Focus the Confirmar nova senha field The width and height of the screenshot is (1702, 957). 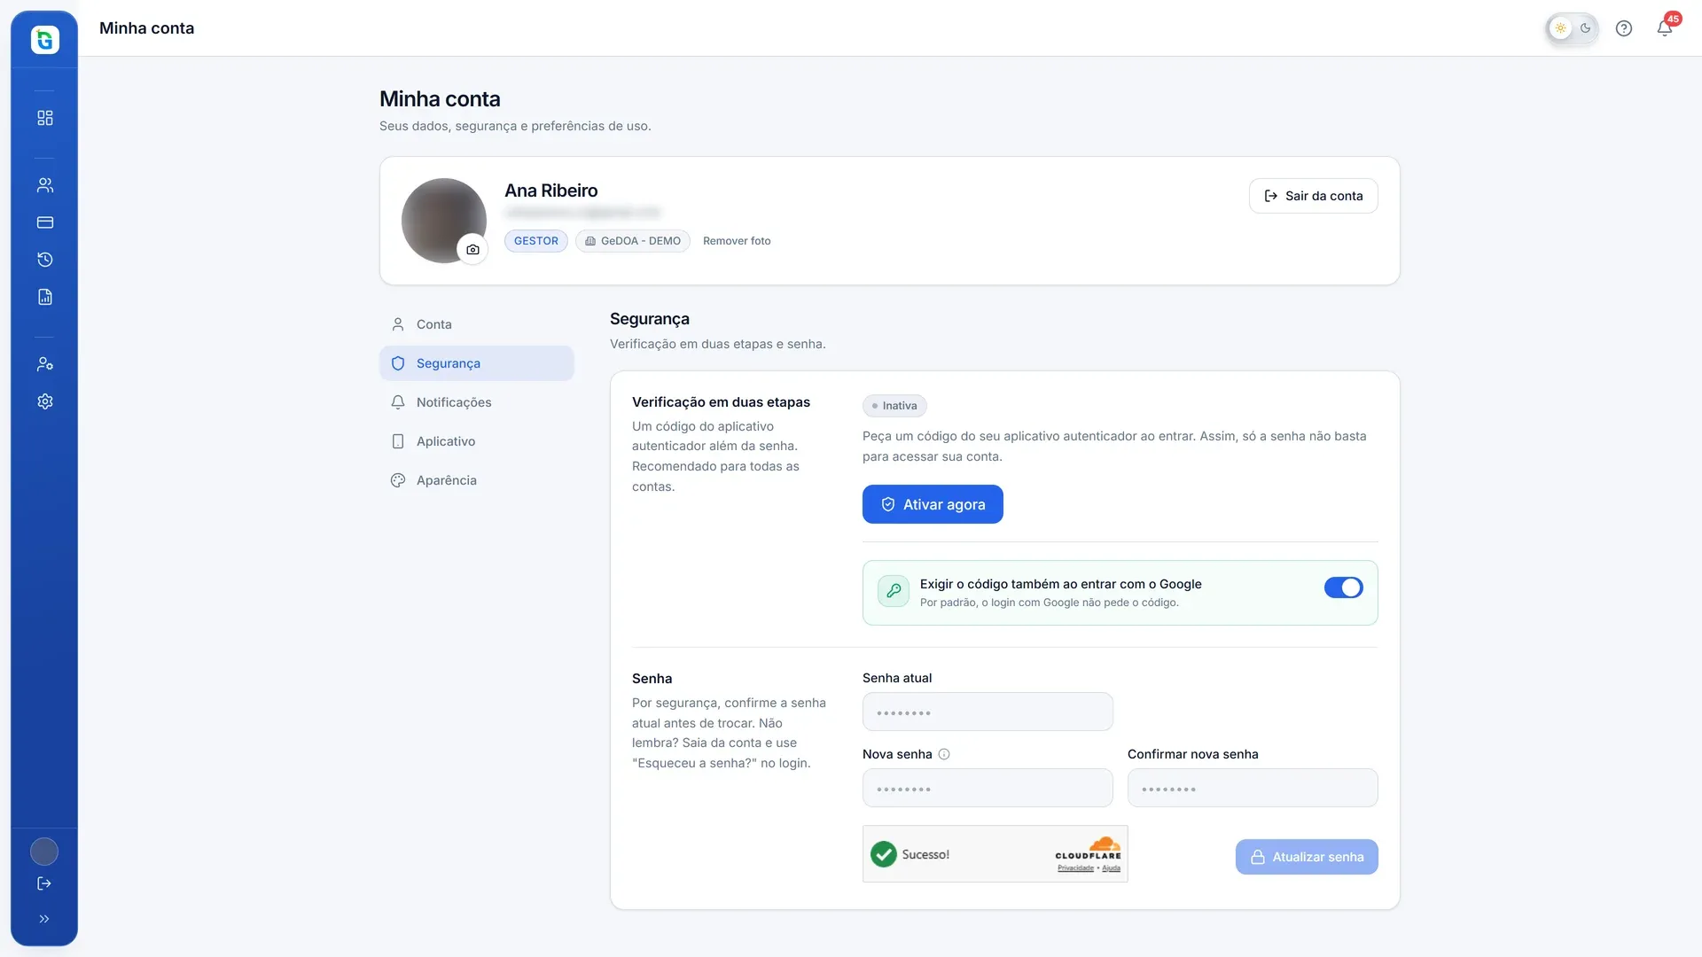[1253, 788]
